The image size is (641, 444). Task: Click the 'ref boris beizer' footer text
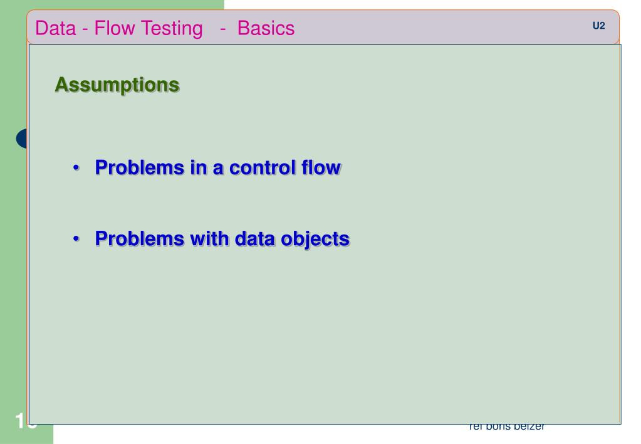[x=509, y=429]
